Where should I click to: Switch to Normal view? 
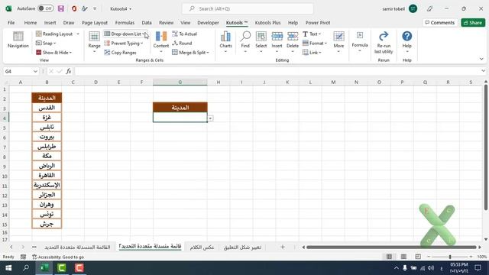pos(389,257)
